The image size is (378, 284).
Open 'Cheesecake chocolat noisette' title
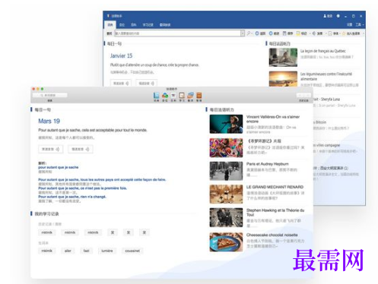click(272, 235)
